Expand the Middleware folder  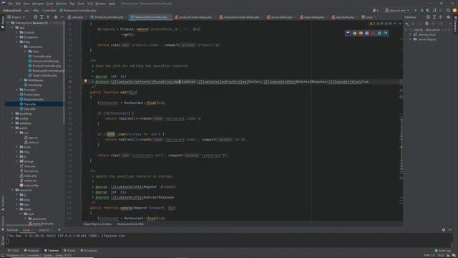click(x=21, y=80)
